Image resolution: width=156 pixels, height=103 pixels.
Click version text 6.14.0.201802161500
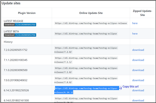pos(16,100)
